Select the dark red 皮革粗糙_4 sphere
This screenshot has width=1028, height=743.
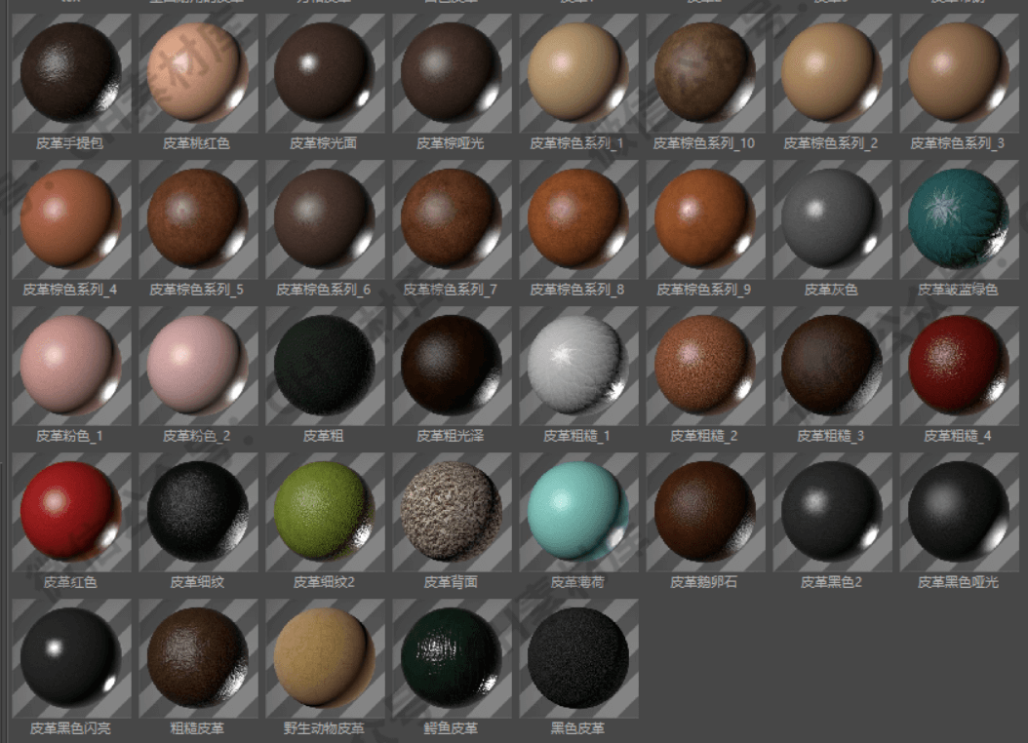tap(958, 366)
